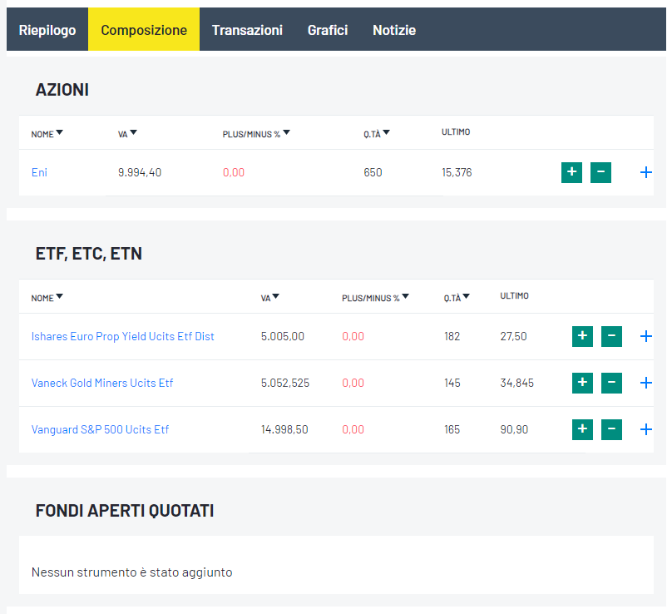Sort Azioni table by Q.TÀ
Viewport: 672px width, 614px height.
pyautogui.click(x=376, y=134)
